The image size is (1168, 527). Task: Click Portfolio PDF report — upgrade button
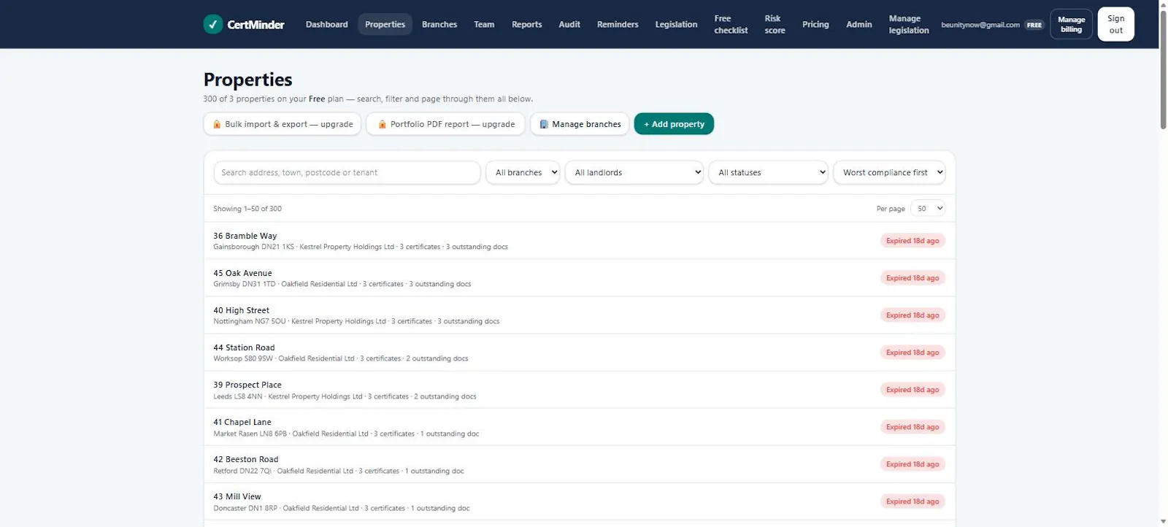point(445,124)
